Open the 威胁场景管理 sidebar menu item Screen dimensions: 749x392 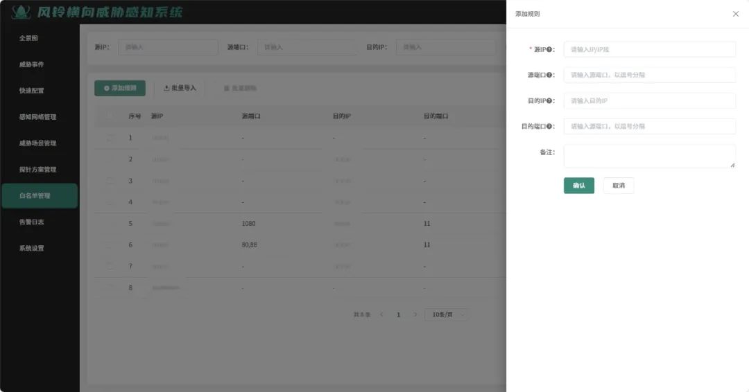click(37, 143)
